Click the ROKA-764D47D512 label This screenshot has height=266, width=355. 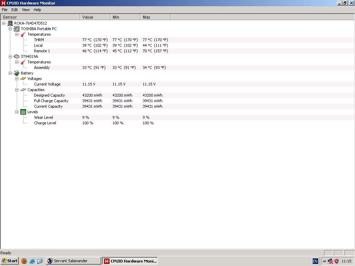pyautogui.click(x=31, y=23)
